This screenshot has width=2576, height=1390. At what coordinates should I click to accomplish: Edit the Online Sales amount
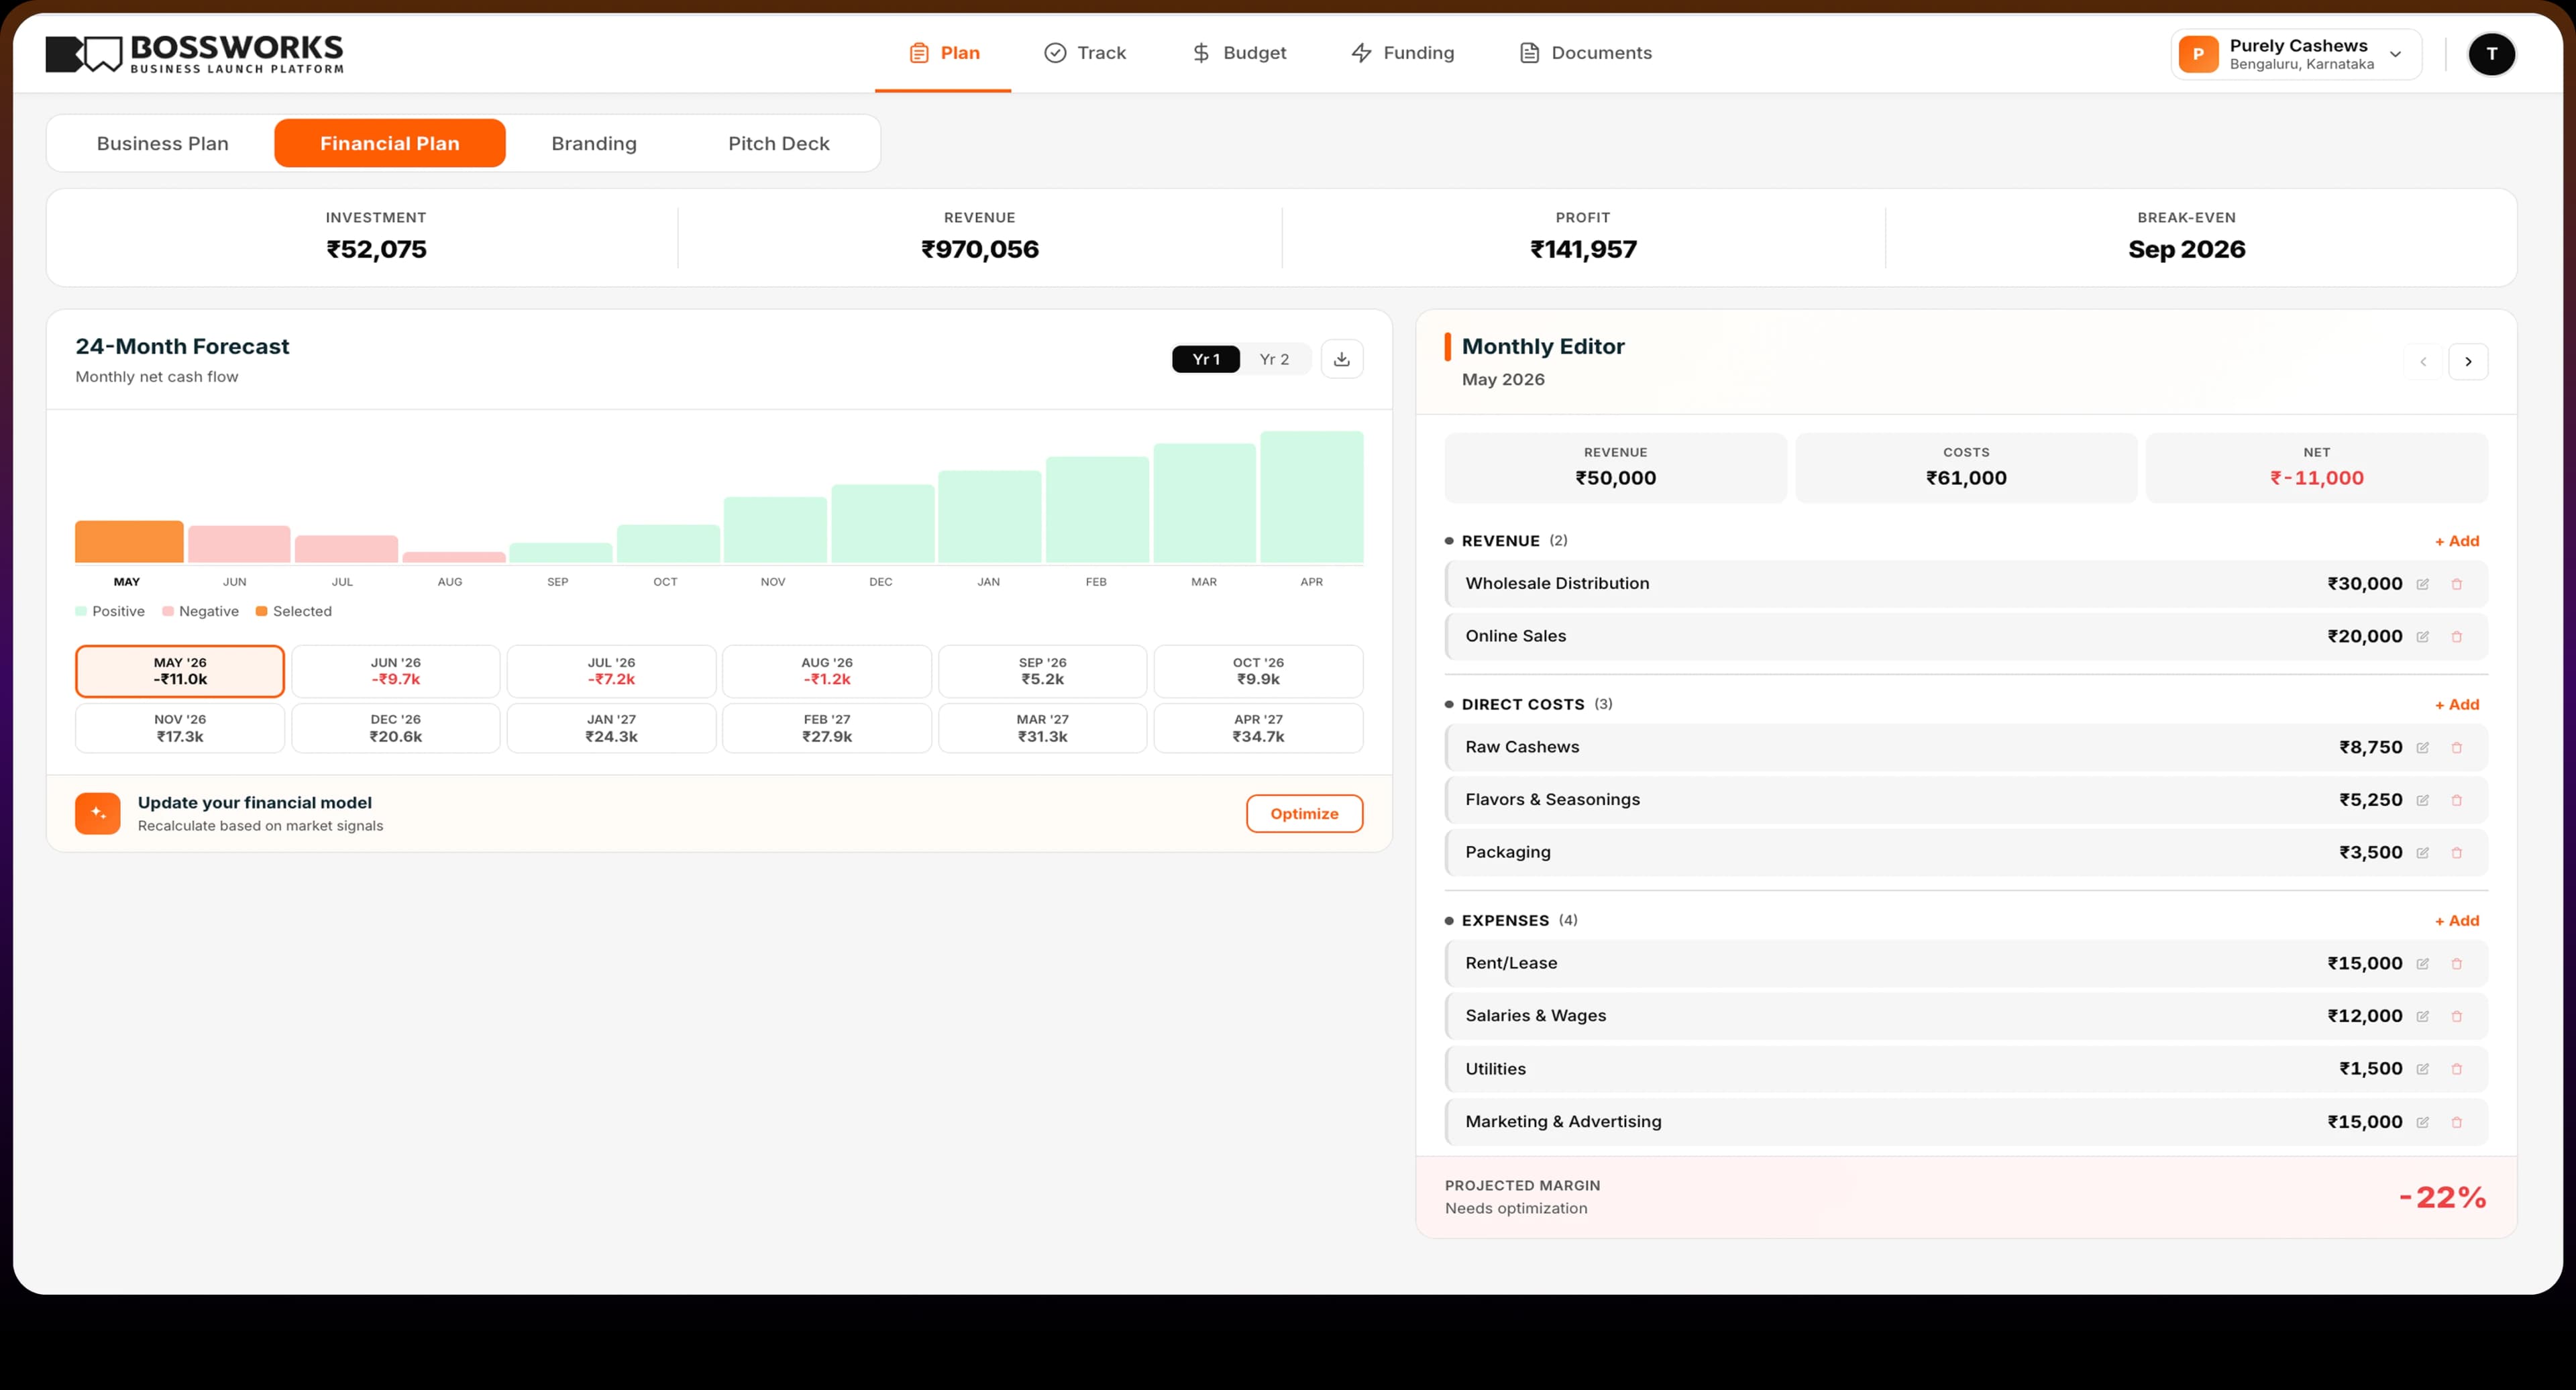pyautogui.click(x=2422, y=637)
